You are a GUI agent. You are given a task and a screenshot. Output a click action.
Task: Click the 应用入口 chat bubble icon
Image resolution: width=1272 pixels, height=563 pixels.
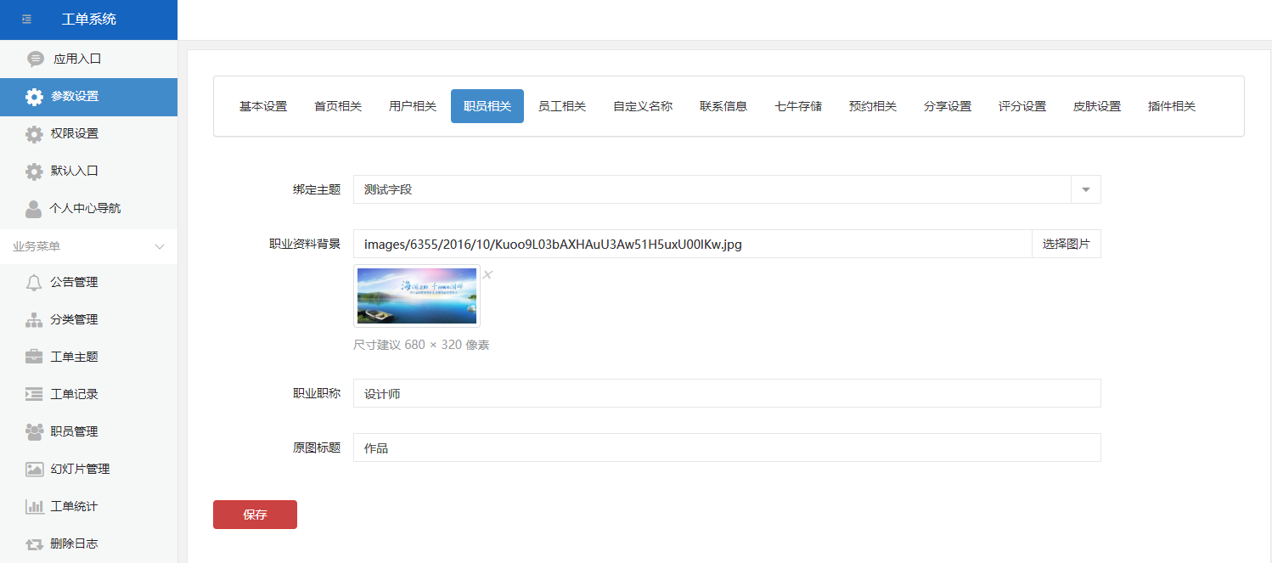(x=35, y=59)
